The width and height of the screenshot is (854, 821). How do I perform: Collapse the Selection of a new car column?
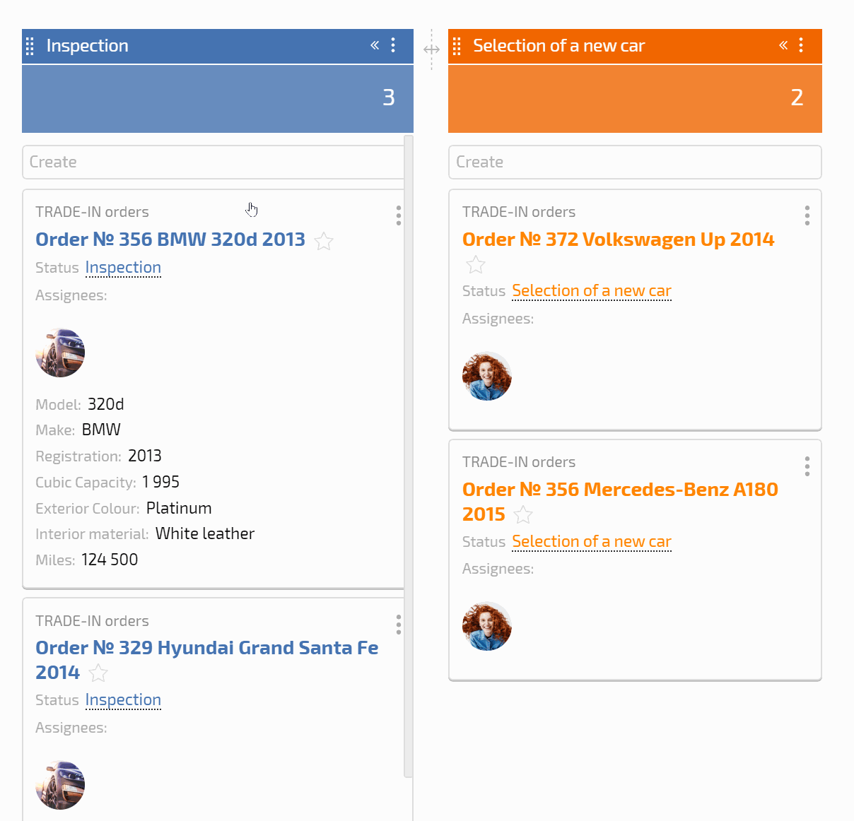783,45
